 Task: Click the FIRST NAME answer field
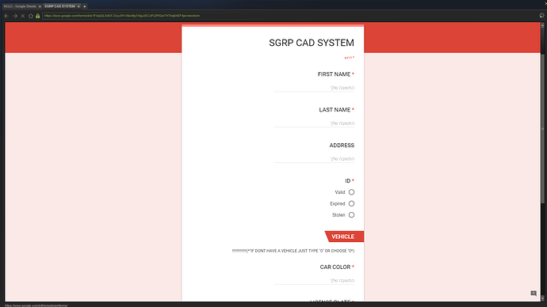pyautogui.click(x=314, y=88)
